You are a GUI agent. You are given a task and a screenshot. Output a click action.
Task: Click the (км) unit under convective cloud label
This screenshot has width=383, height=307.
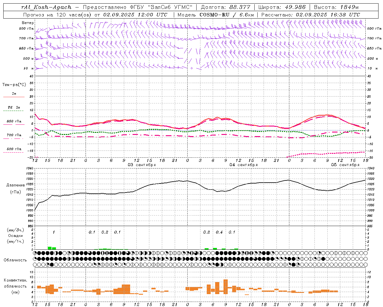tap(15, 292)
